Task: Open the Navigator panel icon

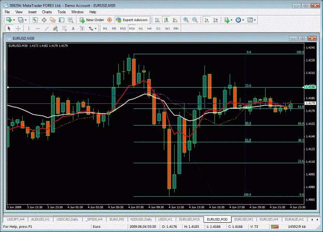Action: click(x=53, y=20)
